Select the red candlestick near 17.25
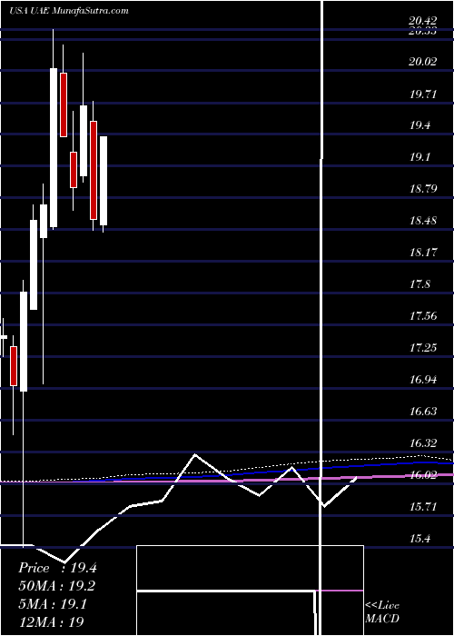454x636 pixels. pyautogui.click(x=14, y=366)
